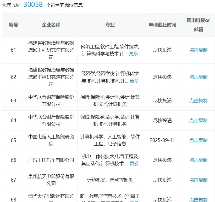Click 点击复制 link in row 64
The height and width of the screenshot is (202, 215).
point(198,120)
